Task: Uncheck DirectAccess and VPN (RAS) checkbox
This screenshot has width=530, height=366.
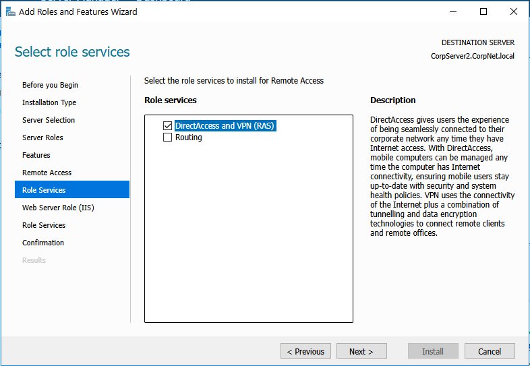Action: coord(168,126)
